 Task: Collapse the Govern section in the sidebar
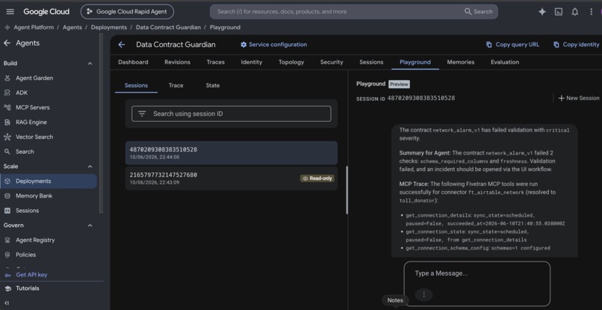tap(90, 226)
